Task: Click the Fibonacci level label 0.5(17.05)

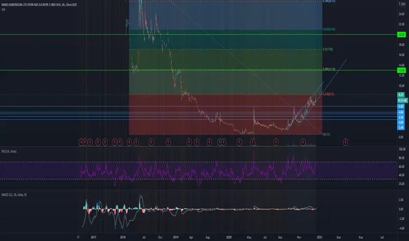Action: (328, 49)
